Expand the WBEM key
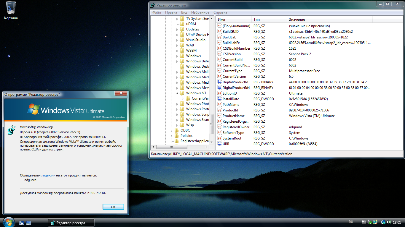This screenshot has width=405, height=227. tap(177, 51)
